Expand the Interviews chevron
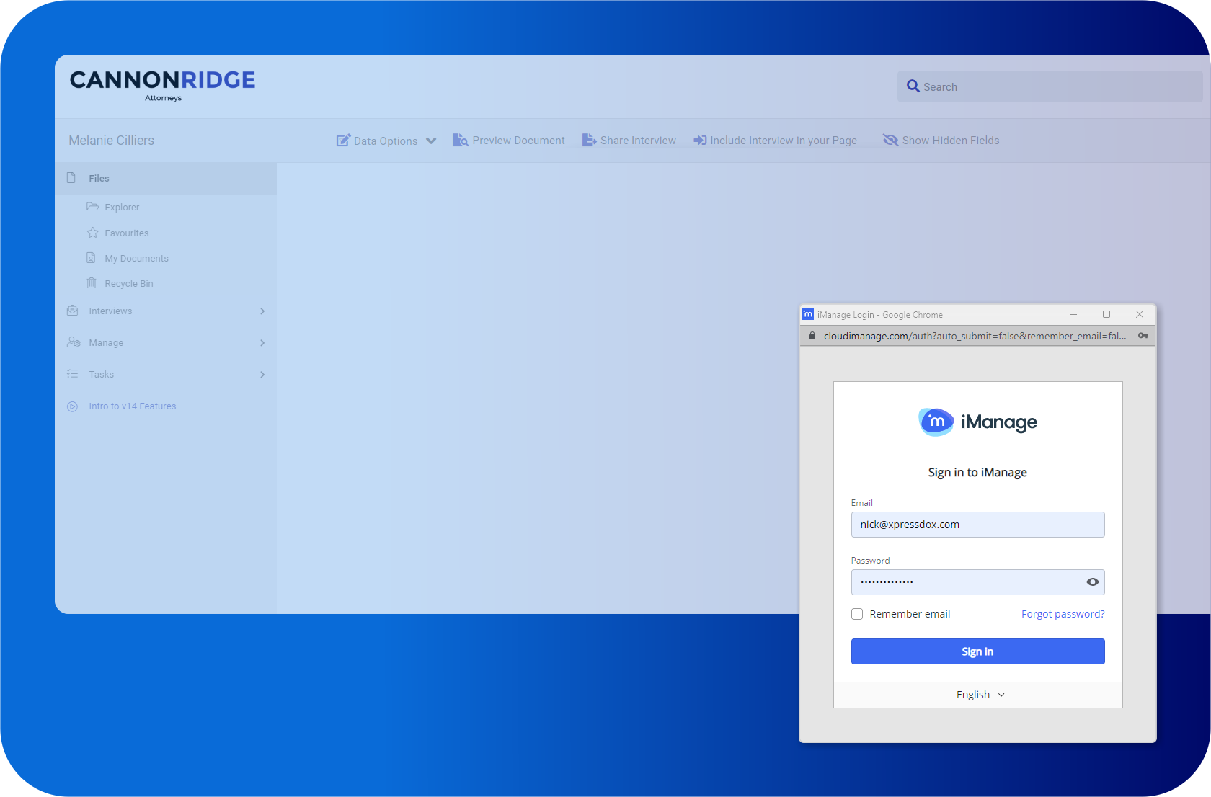The width and height of the screenshot is (1211, 797). click(x=262, y=311)
